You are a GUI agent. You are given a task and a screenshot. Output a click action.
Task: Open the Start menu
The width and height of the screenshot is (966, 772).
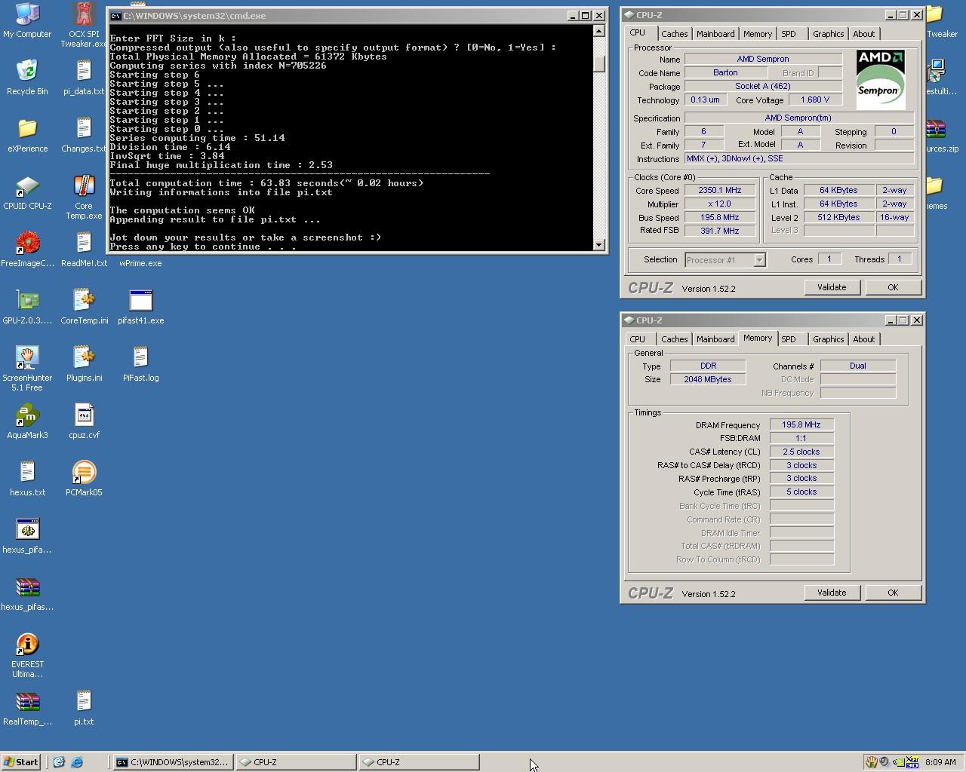tap(21, 762)
